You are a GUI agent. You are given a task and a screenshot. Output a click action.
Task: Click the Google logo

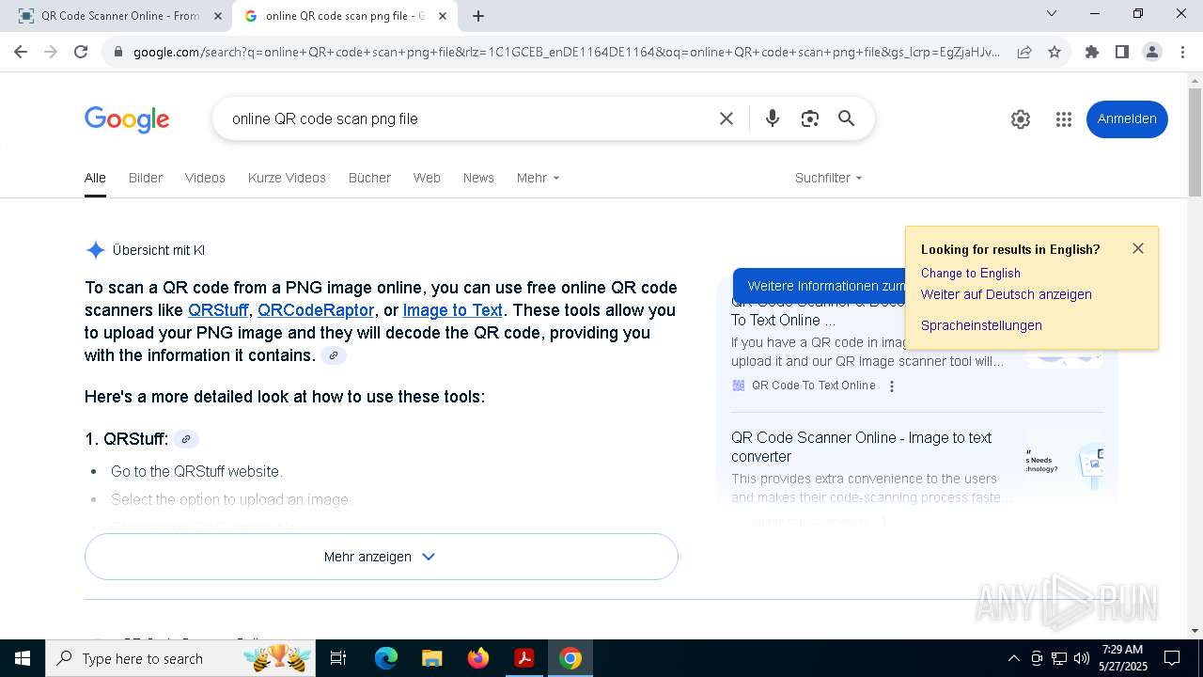[127, 119]
